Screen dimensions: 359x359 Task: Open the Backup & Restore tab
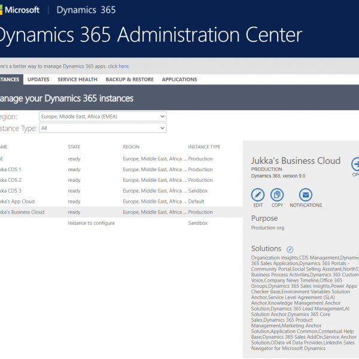tap(130, 80)
